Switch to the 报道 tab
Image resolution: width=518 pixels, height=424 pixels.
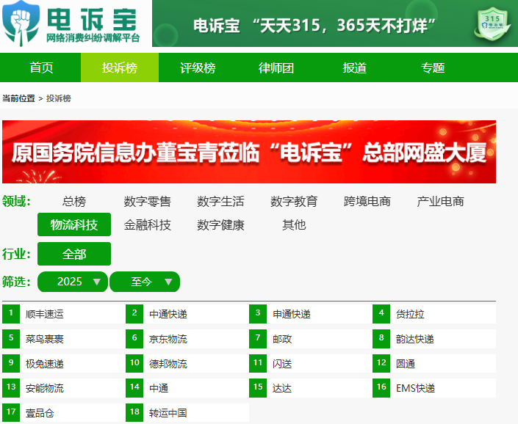[x=354, y=67]
